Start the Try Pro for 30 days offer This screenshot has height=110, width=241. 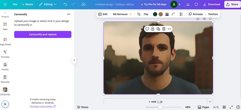154,4
